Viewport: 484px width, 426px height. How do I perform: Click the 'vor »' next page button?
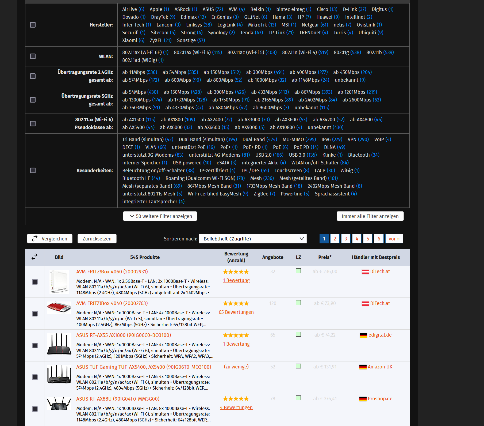point(394,239)
